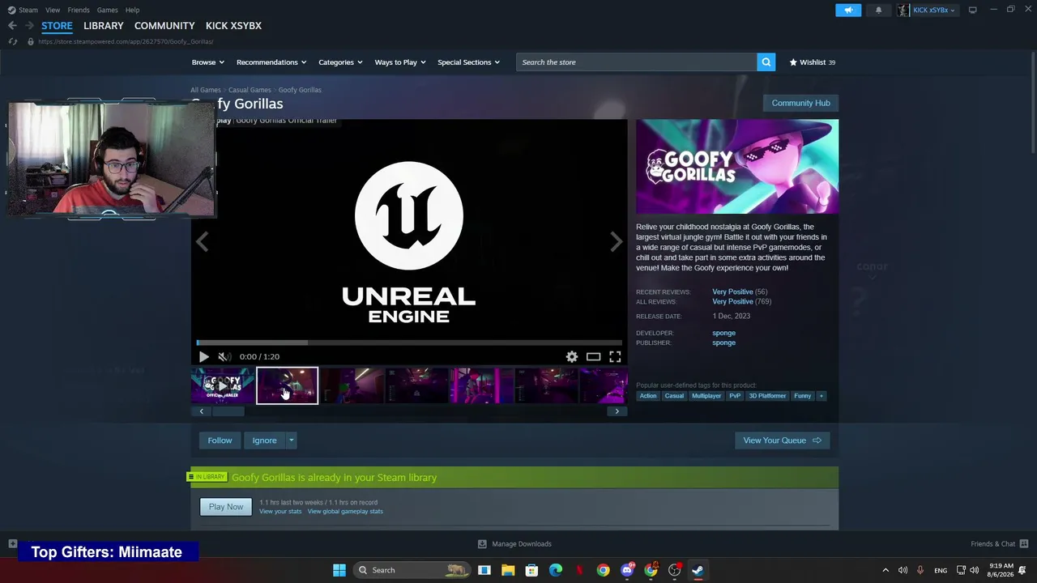Screen dimensions: 1037x583
Task: Expand the Ways to Play dropdown
Action: click(x=400, y=62)
